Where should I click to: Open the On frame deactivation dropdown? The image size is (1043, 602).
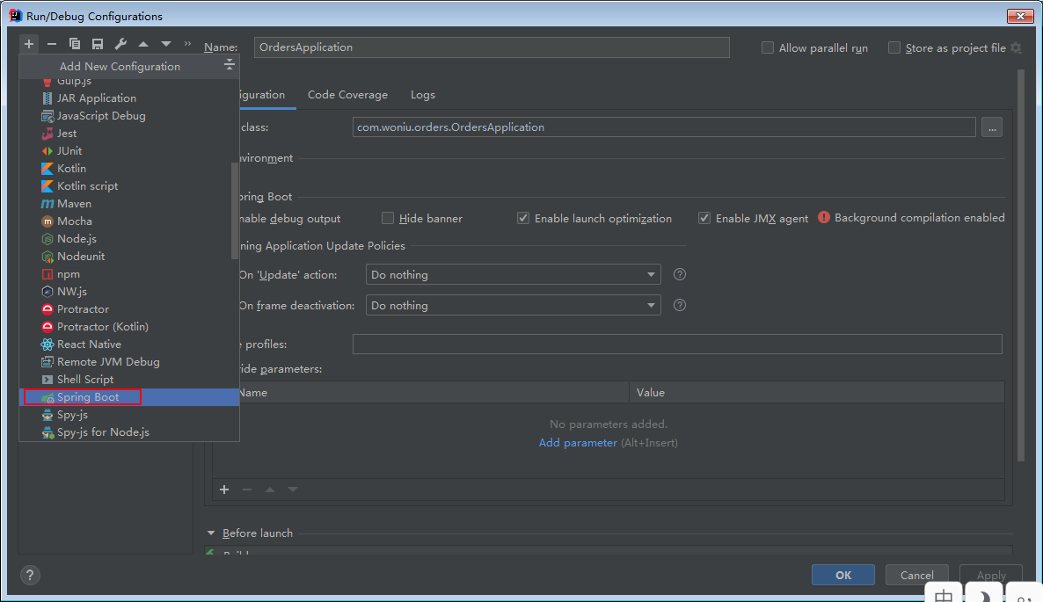coord(513,306)
